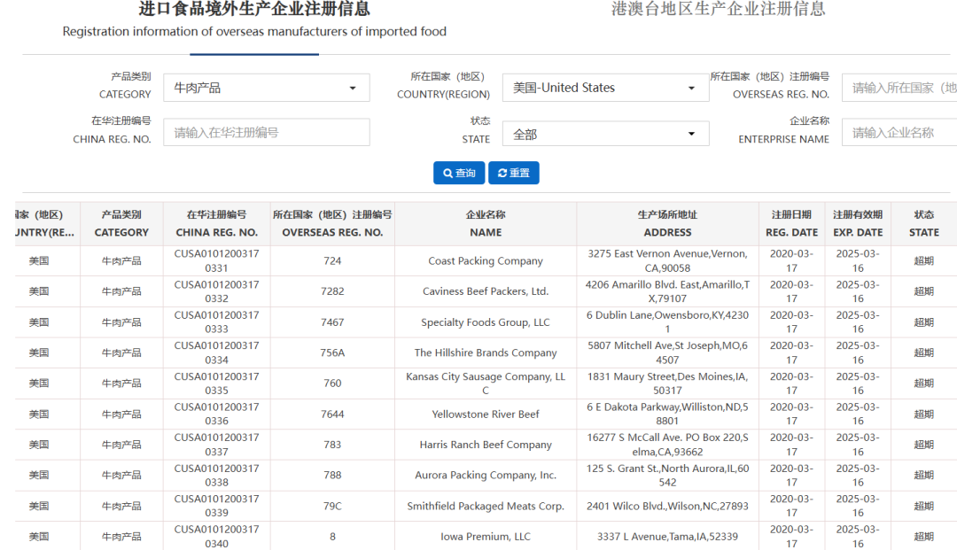The width and height of the screenshot is (957, 550).
Task: Click address 5807 Mitchell Ave, St Joseph
Action: (668, 353)
